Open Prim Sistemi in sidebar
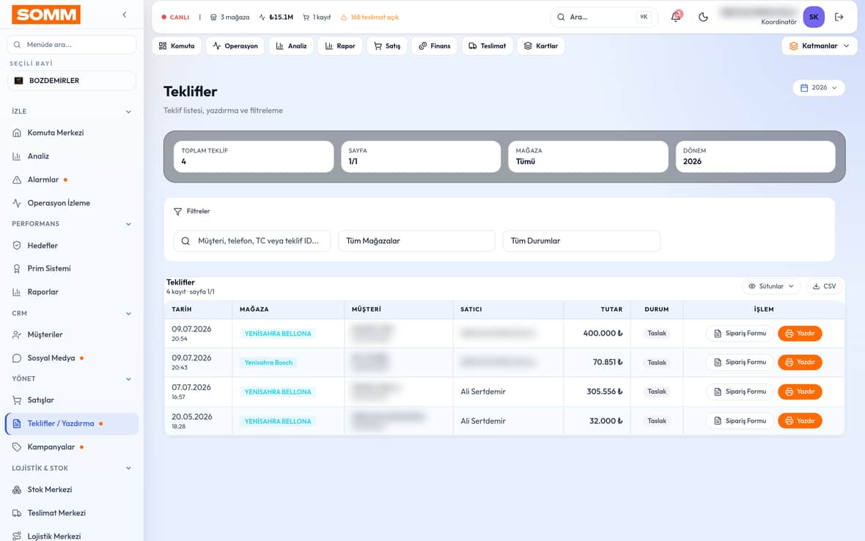The image size is (865, 541). [x=72, y=268]
